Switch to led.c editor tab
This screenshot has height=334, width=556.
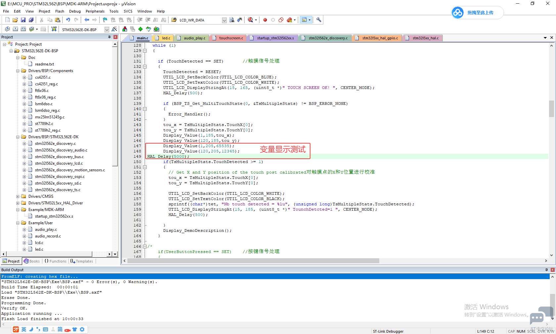[x=163, y=38]
